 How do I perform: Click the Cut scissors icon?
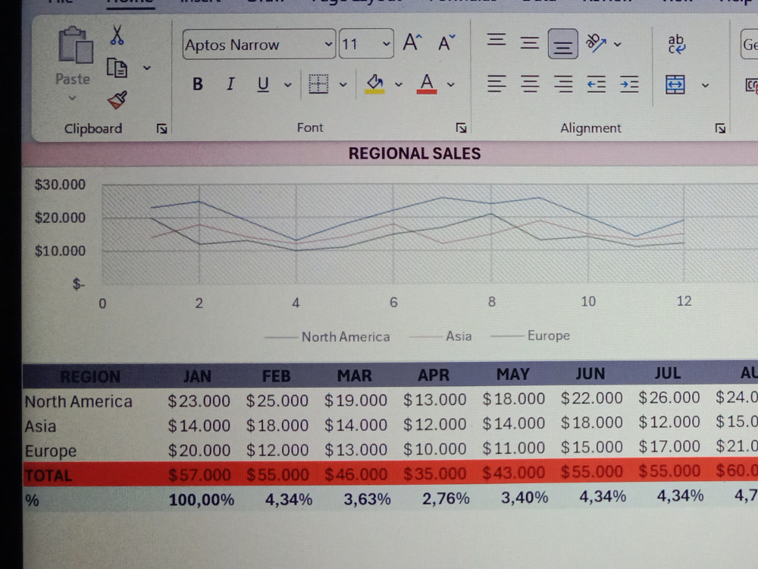point(117,36)
